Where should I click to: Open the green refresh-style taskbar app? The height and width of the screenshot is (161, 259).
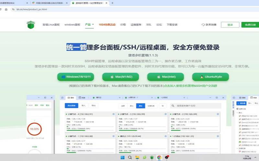pyautogui.click(x=144, y=157)
